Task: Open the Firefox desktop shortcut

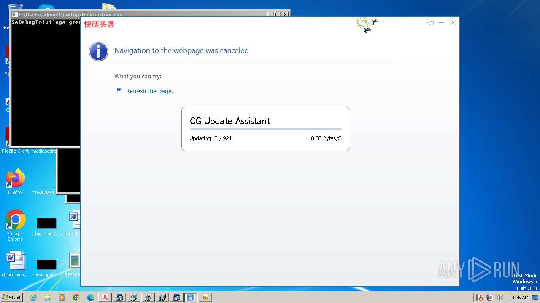Action: point(15,181)
